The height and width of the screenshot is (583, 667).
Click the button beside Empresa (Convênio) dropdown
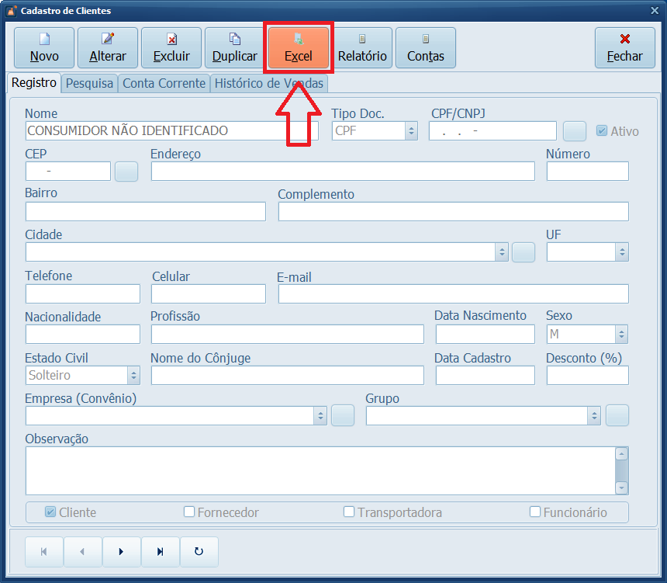(x=343, y=415)
